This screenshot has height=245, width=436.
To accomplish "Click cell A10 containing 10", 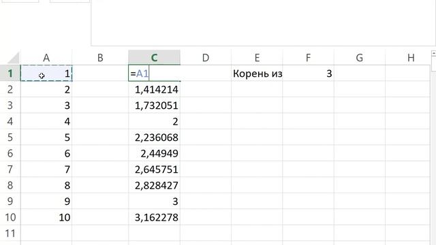I will pos(46,217).
